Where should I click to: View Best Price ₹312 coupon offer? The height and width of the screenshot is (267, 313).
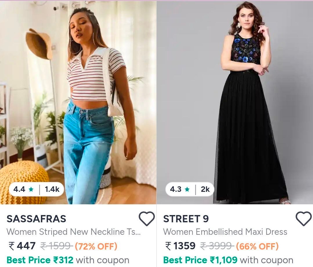[x=68, y=260]
